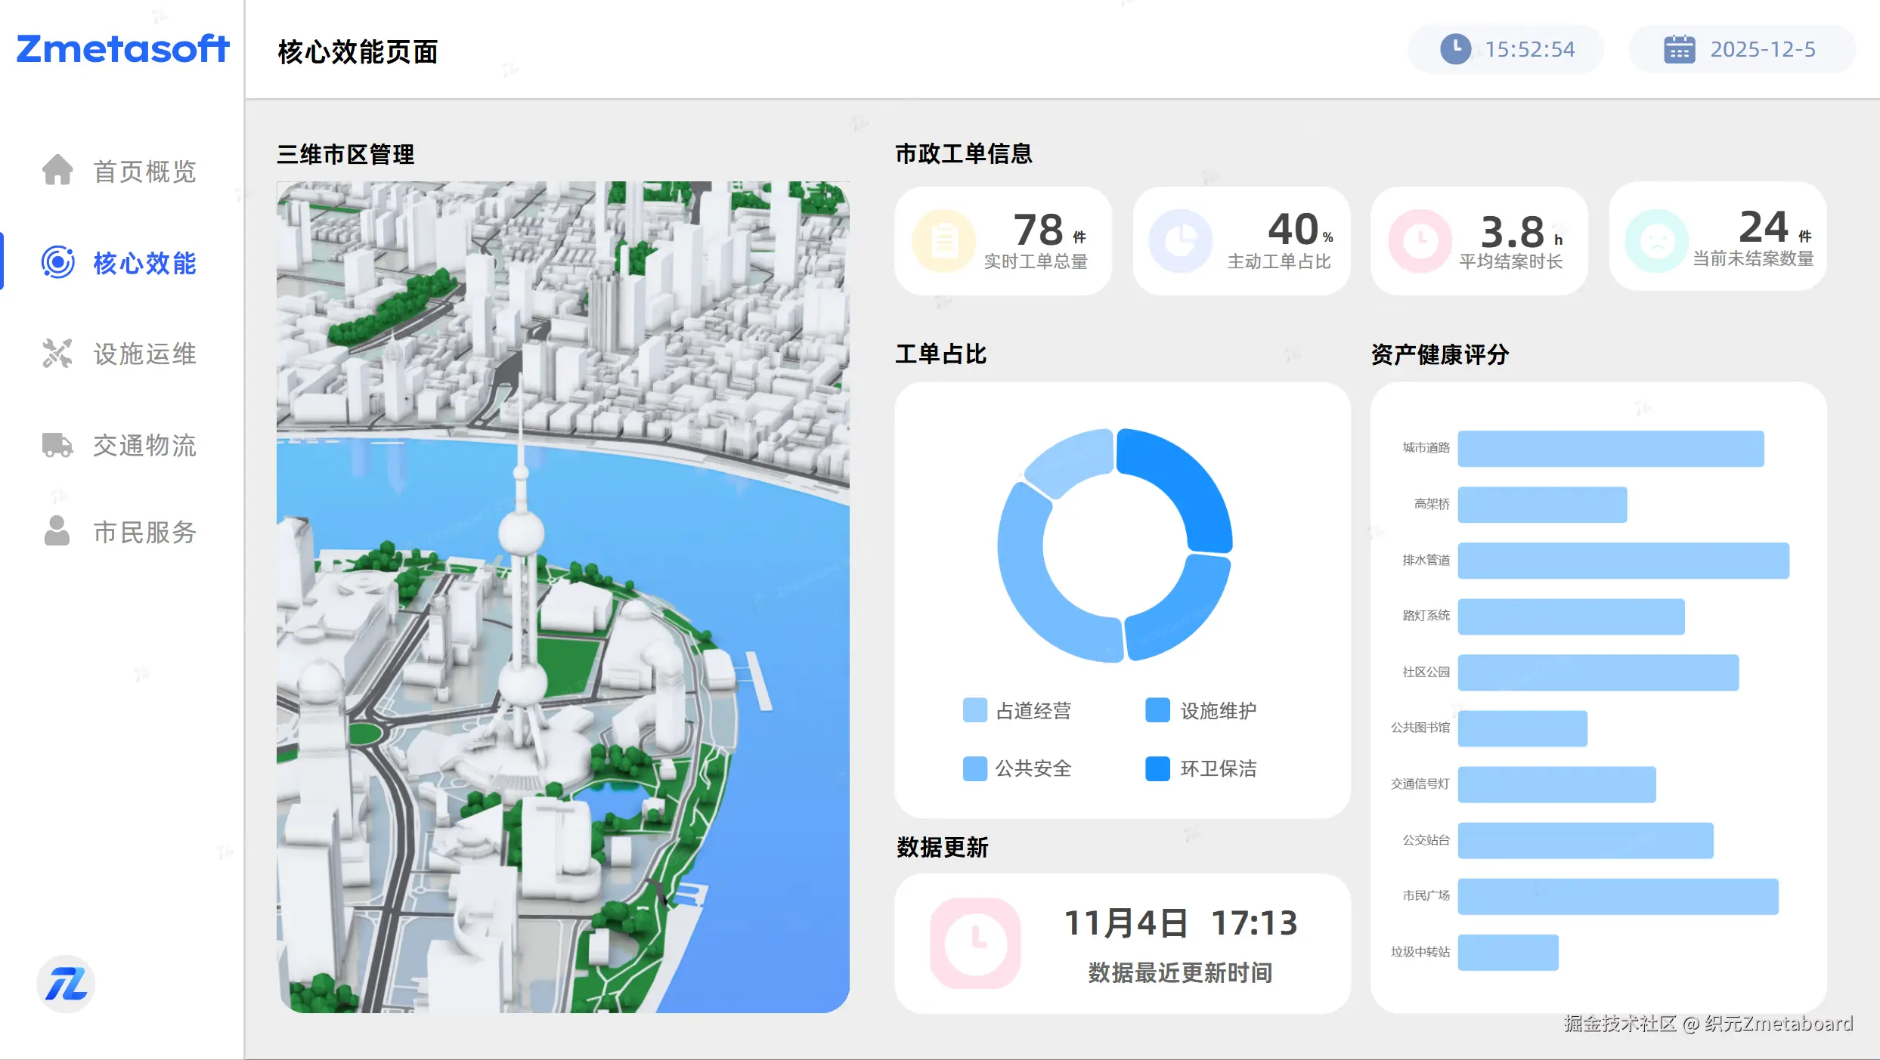Click the calendar icon next to 2025-12-5
Viewport: 1880px width, 1060px height.
tap(1679, 49)
